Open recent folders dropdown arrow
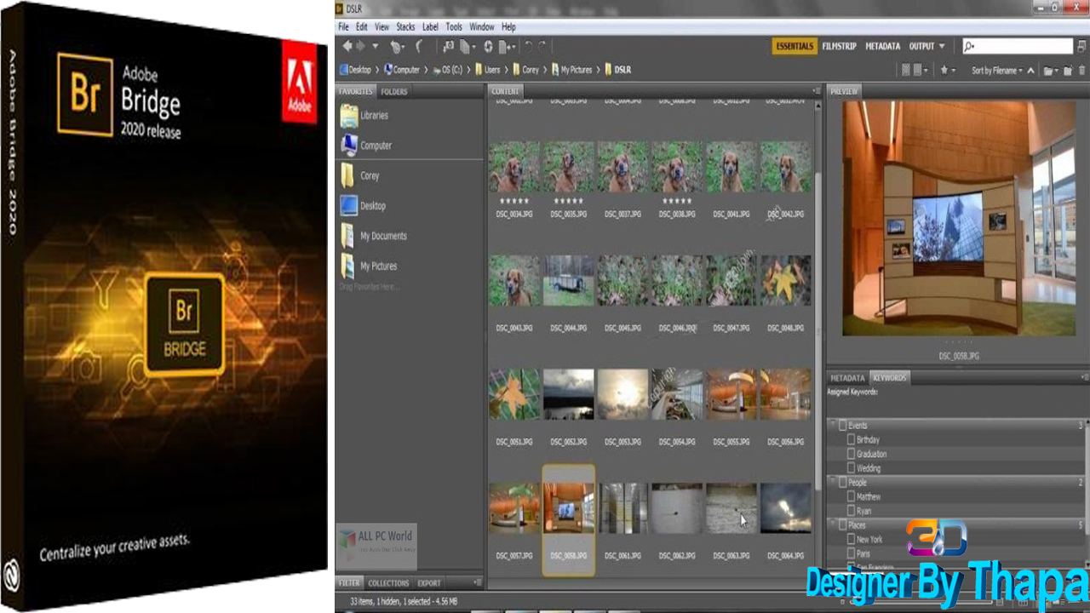This screenshot has height=613, width=1090. pyautogui.click(x=376, y=47)
